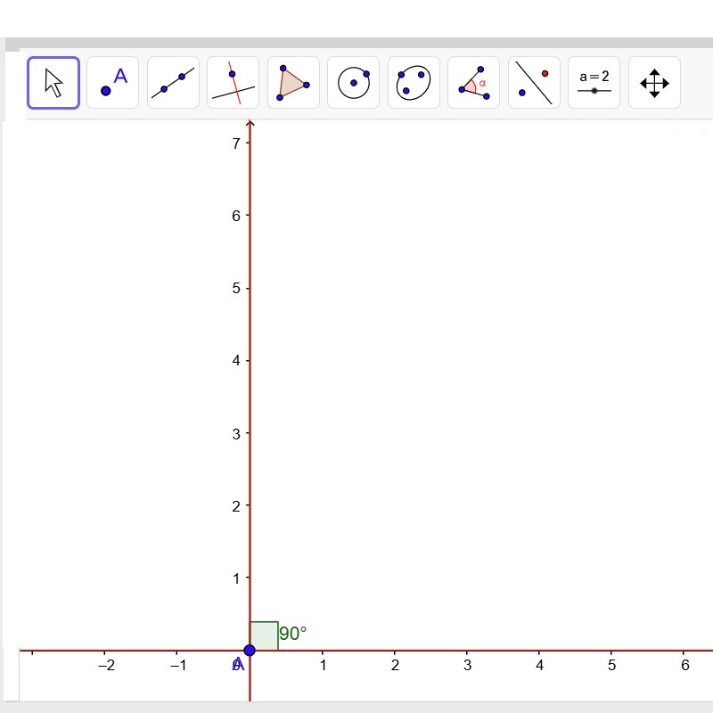
Task: Click the x-axis label 6
Action: [684, 665]
